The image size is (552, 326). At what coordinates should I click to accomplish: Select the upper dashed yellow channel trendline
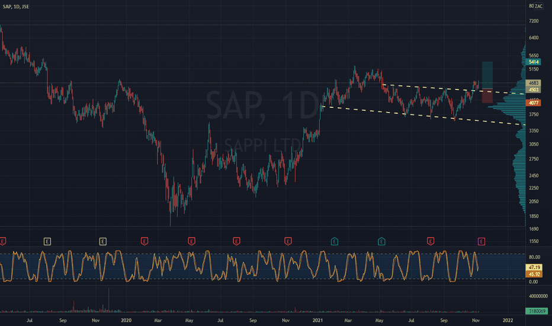pyautogui.click(x=454, y=89)
